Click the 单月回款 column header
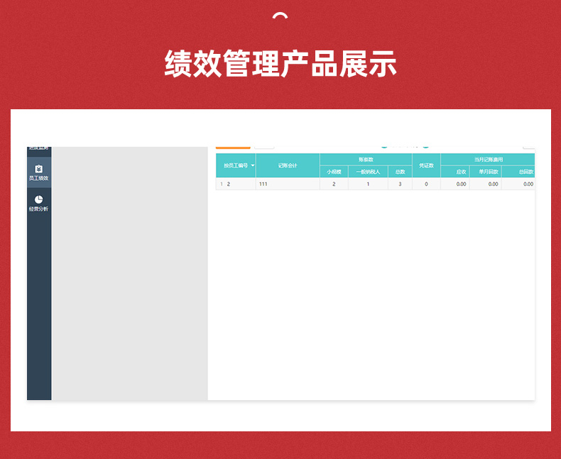The height and width of the screenshot is (459, 561). (x=486, y=172)
